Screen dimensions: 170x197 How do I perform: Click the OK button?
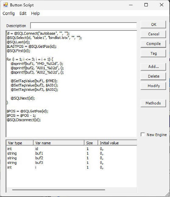tap(153, 24)
